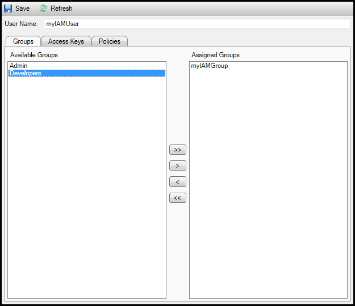Screen dimensions: 355x306
Task: Click the green Refresh arrows icon
Action: coord(43,8)
